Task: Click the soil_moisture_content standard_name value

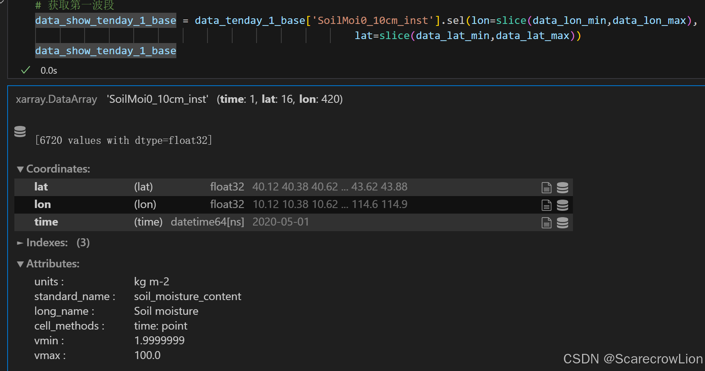Action: tap(188, 296)
